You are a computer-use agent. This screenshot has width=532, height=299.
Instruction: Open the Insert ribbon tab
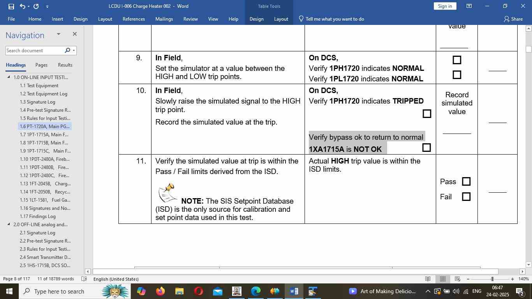click(57, 19)
